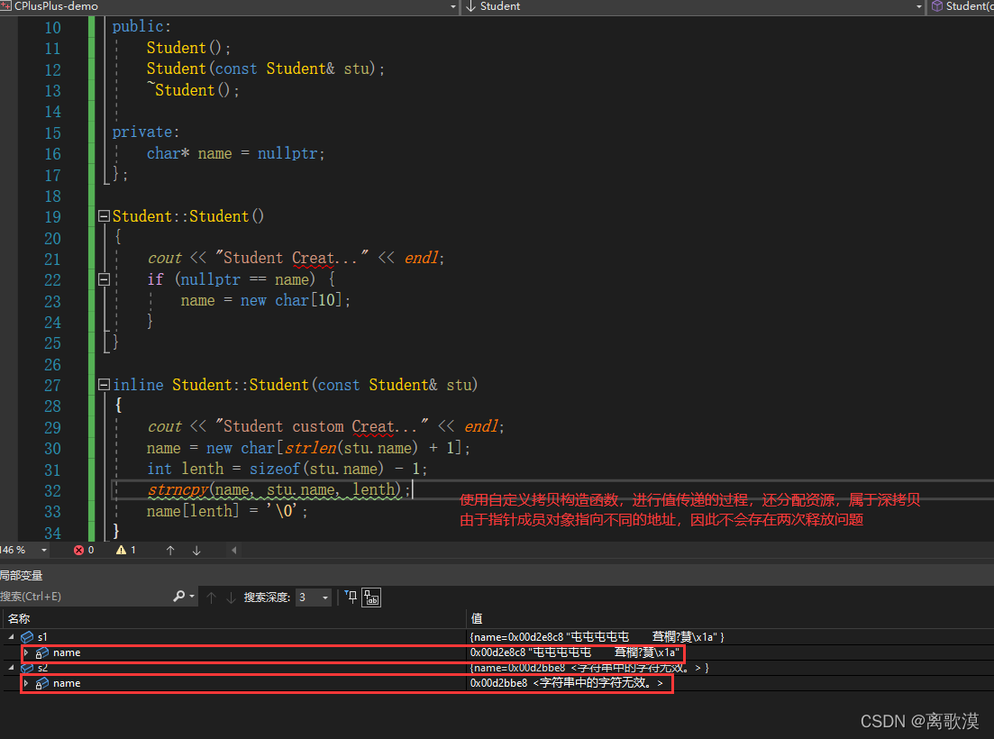Open the search options dropdown arrow
Viewport: 994px width, 739px height.
(x=192, y=597)
